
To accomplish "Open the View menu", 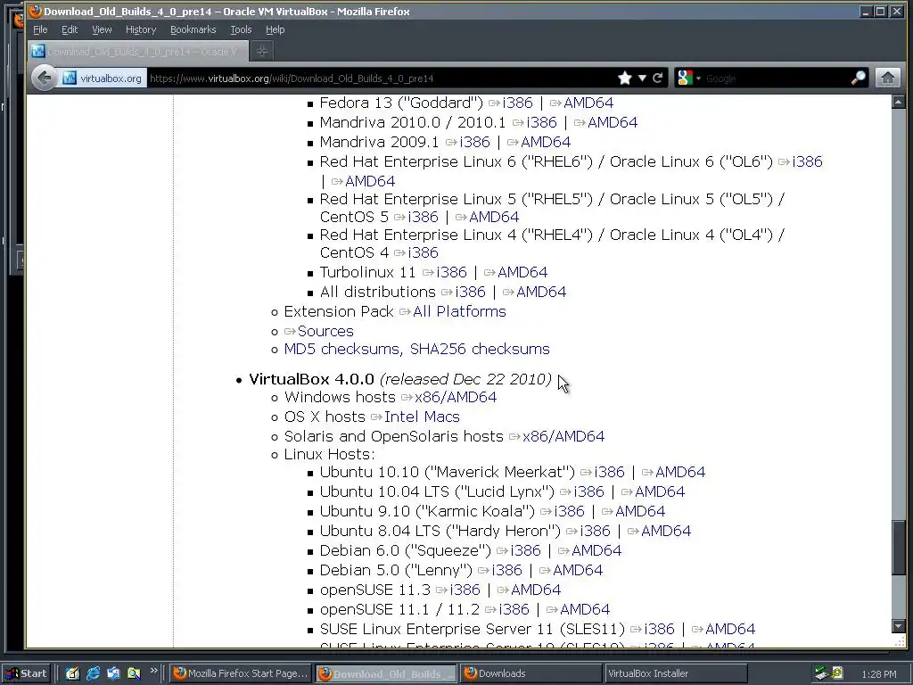I will 102,29.
